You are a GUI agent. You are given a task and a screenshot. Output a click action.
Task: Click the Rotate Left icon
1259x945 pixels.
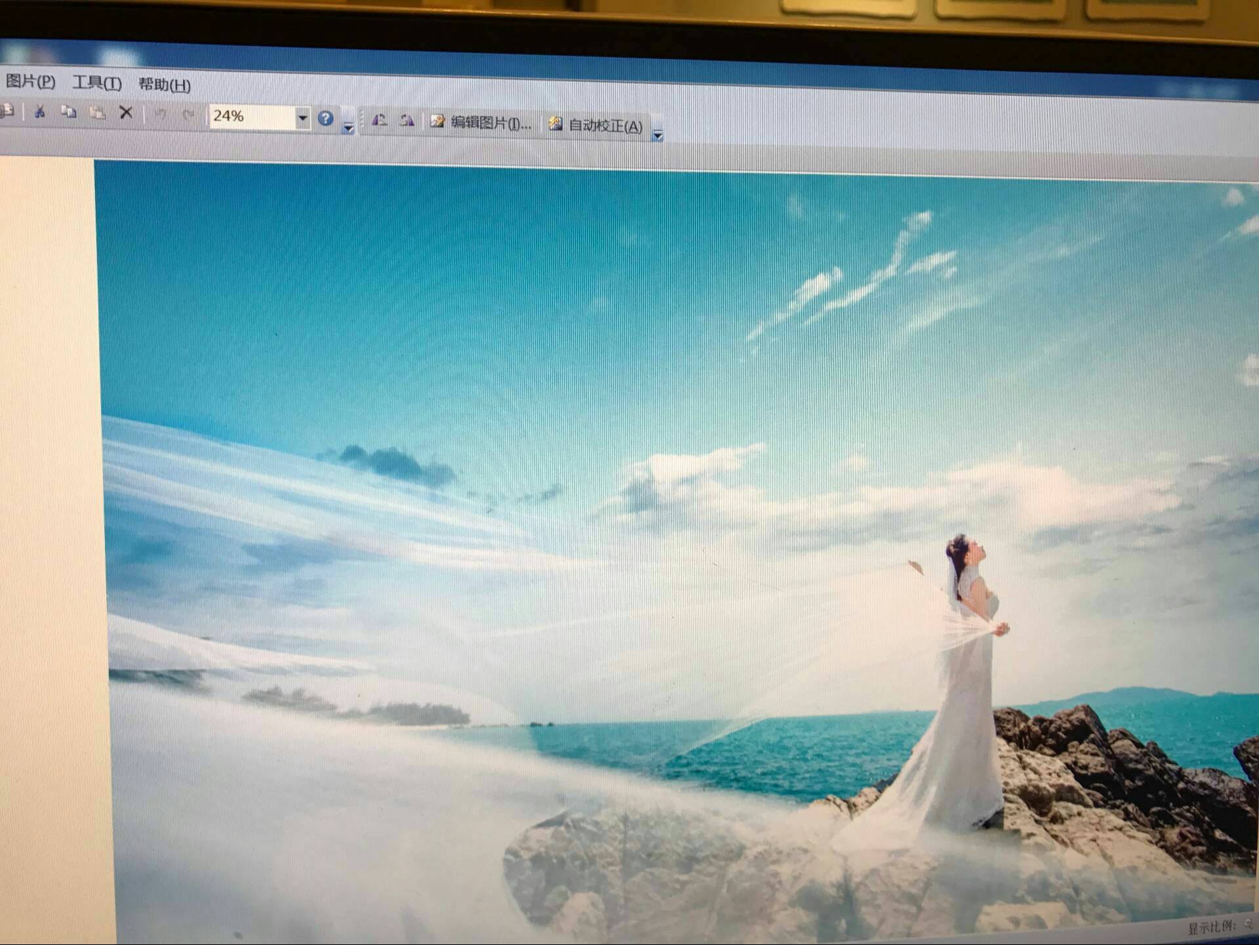coord(379,120)
